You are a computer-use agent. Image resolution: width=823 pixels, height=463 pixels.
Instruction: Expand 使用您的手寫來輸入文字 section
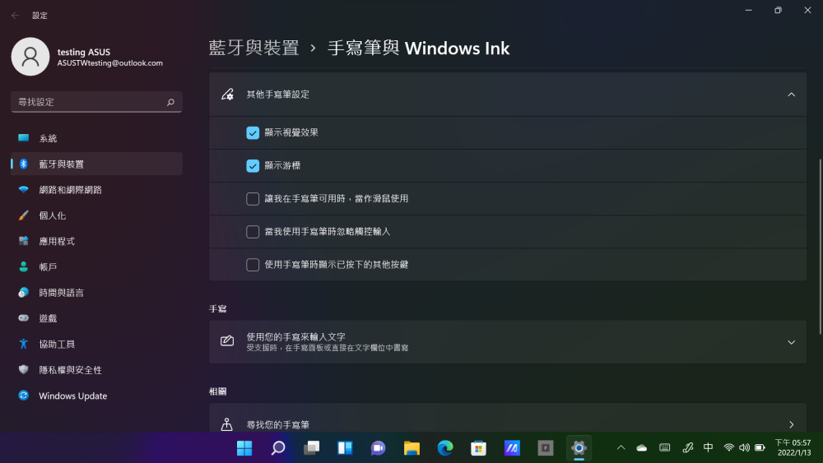791,342
